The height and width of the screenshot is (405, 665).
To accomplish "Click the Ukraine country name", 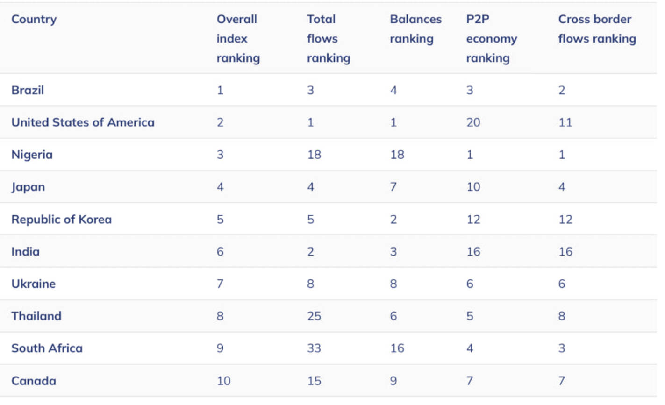I will coord(33,284).
